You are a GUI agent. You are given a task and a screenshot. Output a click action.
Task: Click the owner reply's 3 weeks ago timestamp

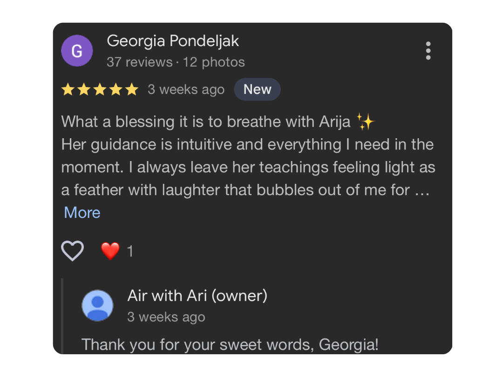pyautogui.click(x=166, y=317)
